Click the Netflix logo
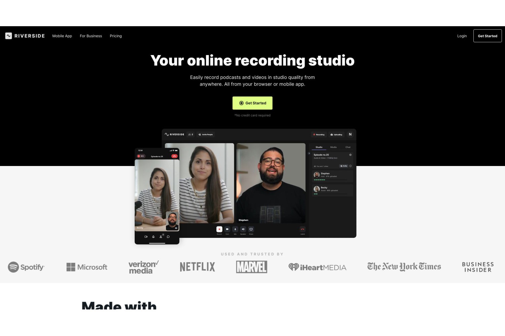The width and height of the screenshot is (505, 336). click(x=197, y=267)
